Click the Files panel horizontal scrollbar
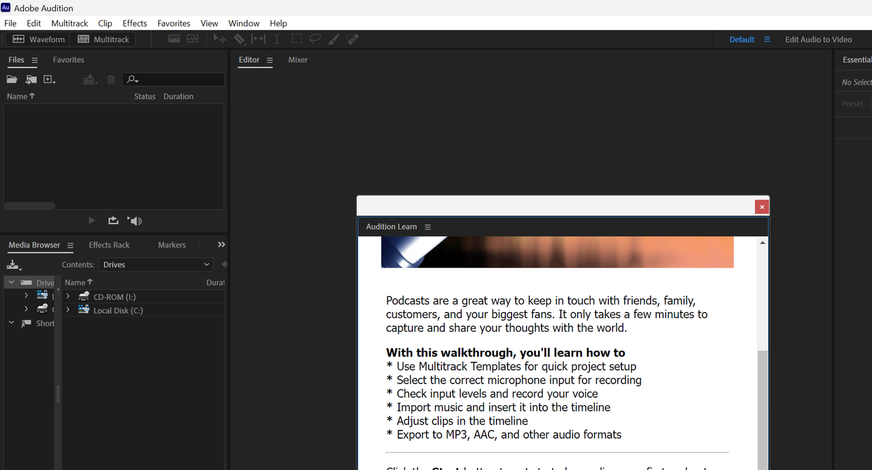This screenshot has width=872, height=470. [x=29, y=206]
